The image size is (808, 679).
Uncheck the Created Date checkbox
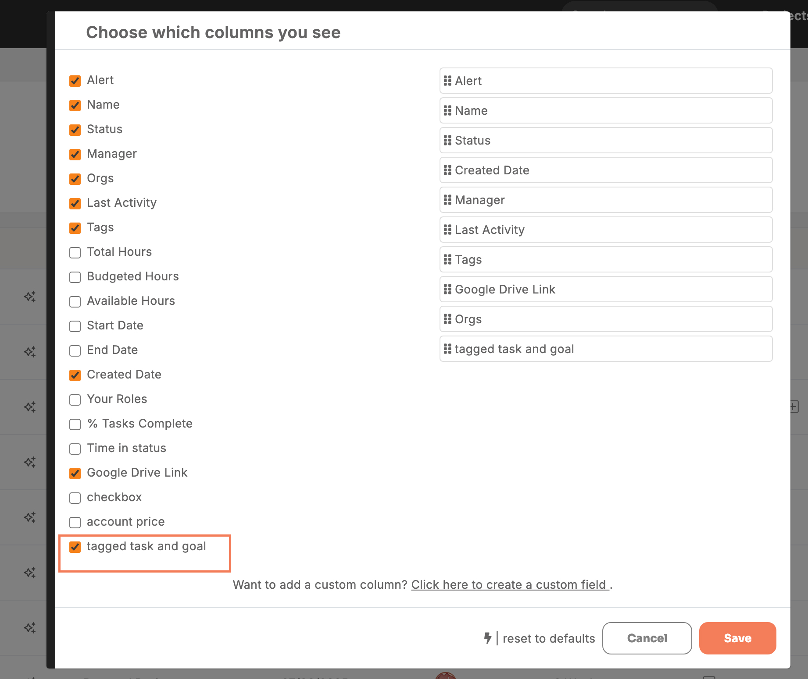75,375
